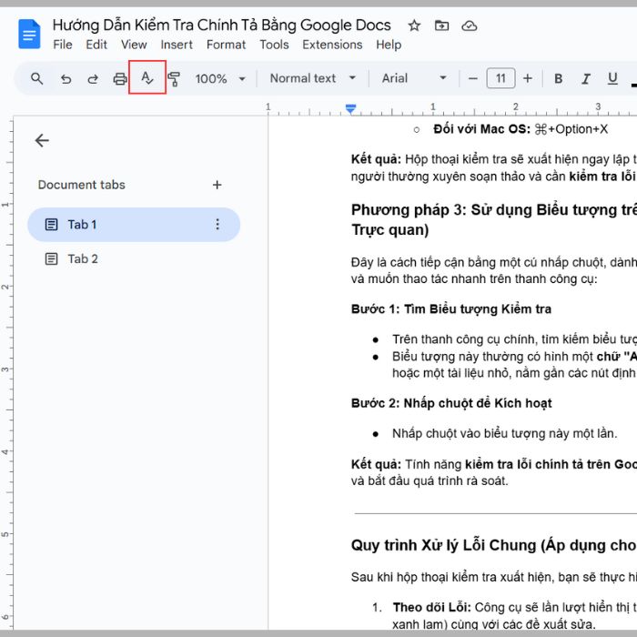637x637 pixels.
Task: Open the Tools menu
Action: (274, 45)
